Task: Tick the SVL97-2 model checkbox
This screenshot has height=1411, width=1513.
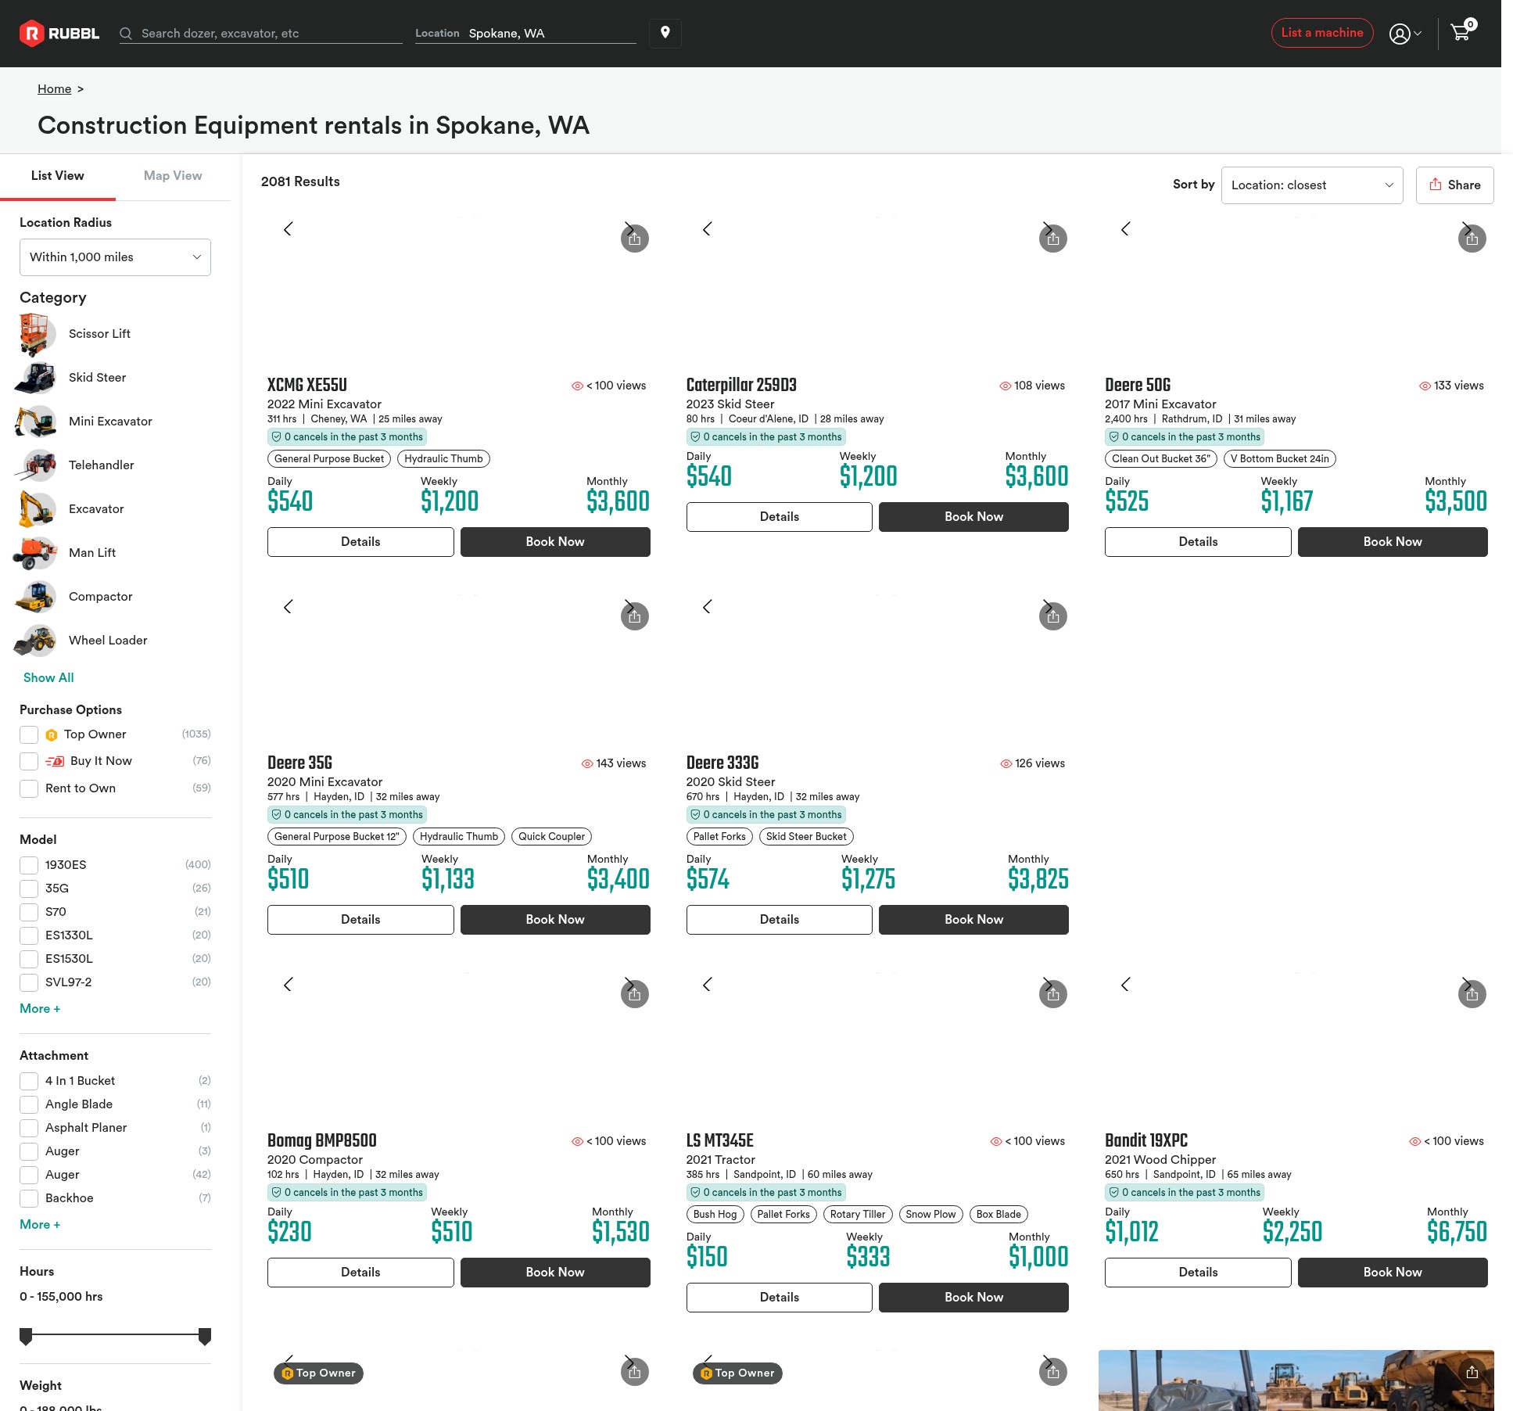Action: 29,982
